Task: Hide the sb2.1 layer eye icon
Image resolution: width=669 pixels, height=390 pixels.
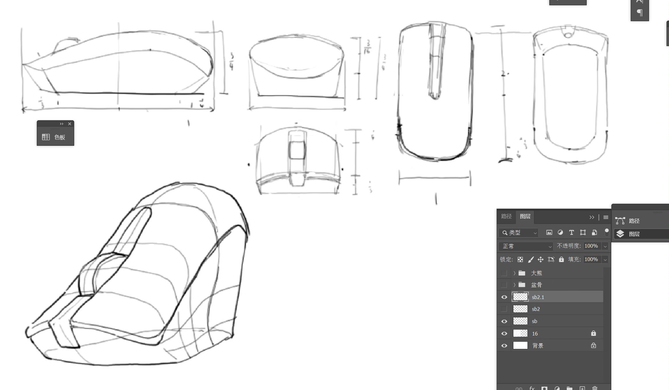Action: (504, 297)
